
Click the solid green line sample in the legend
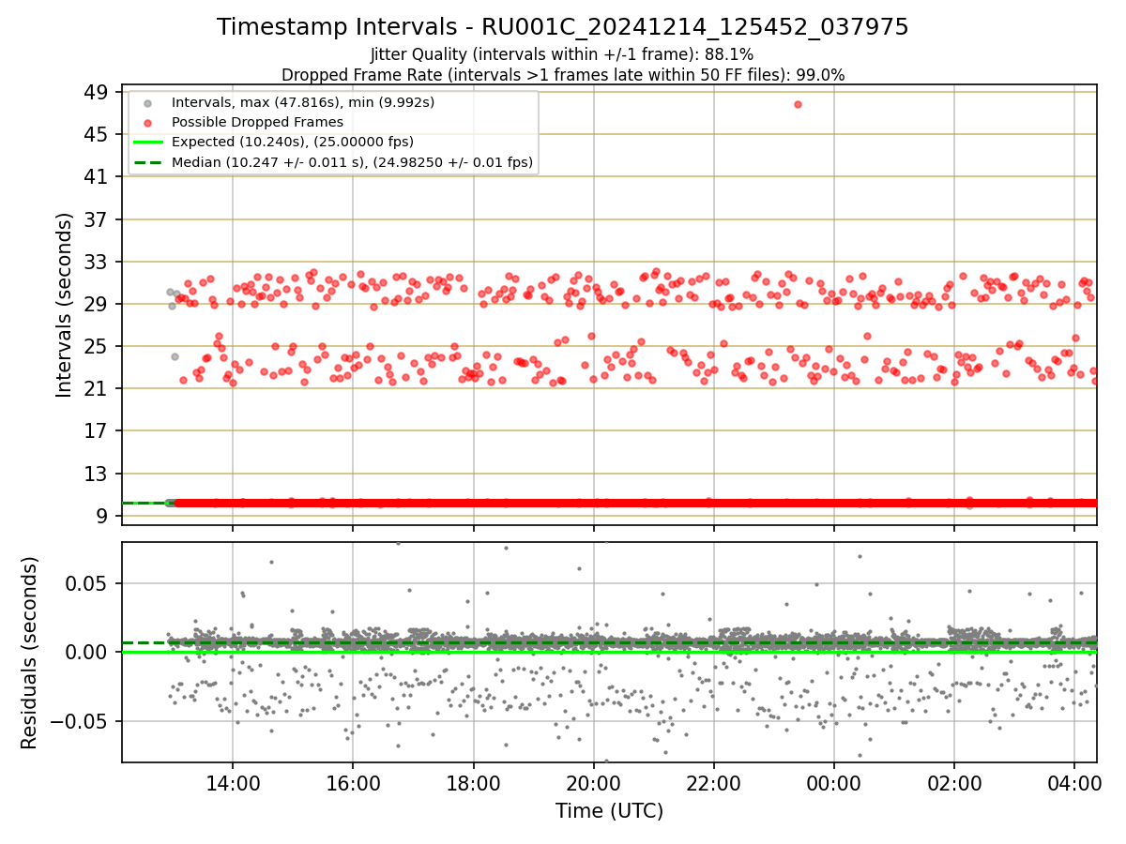(147, 142)
